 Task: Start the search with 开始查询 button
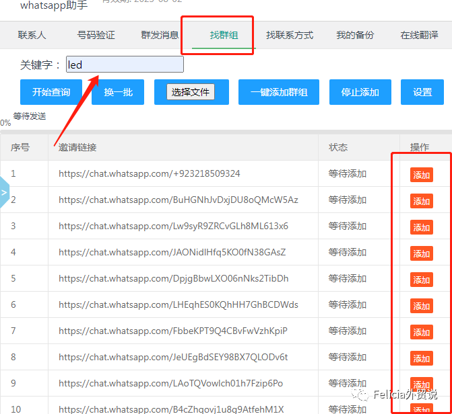point(51,92)
